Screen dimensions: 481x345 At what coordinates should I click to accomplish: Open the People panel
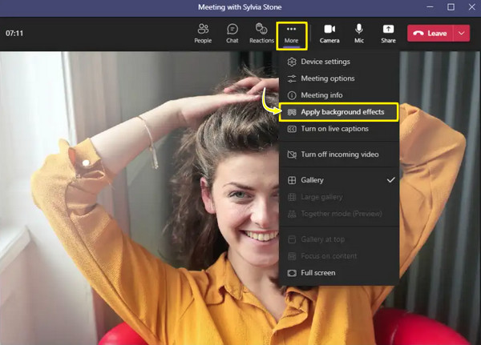point(203,33)
